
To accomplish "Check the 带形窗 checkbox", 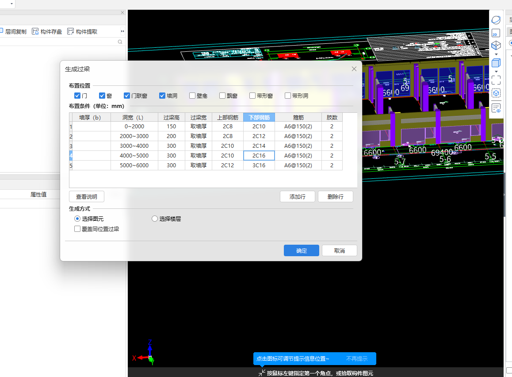I will click(x=252, y=96).
